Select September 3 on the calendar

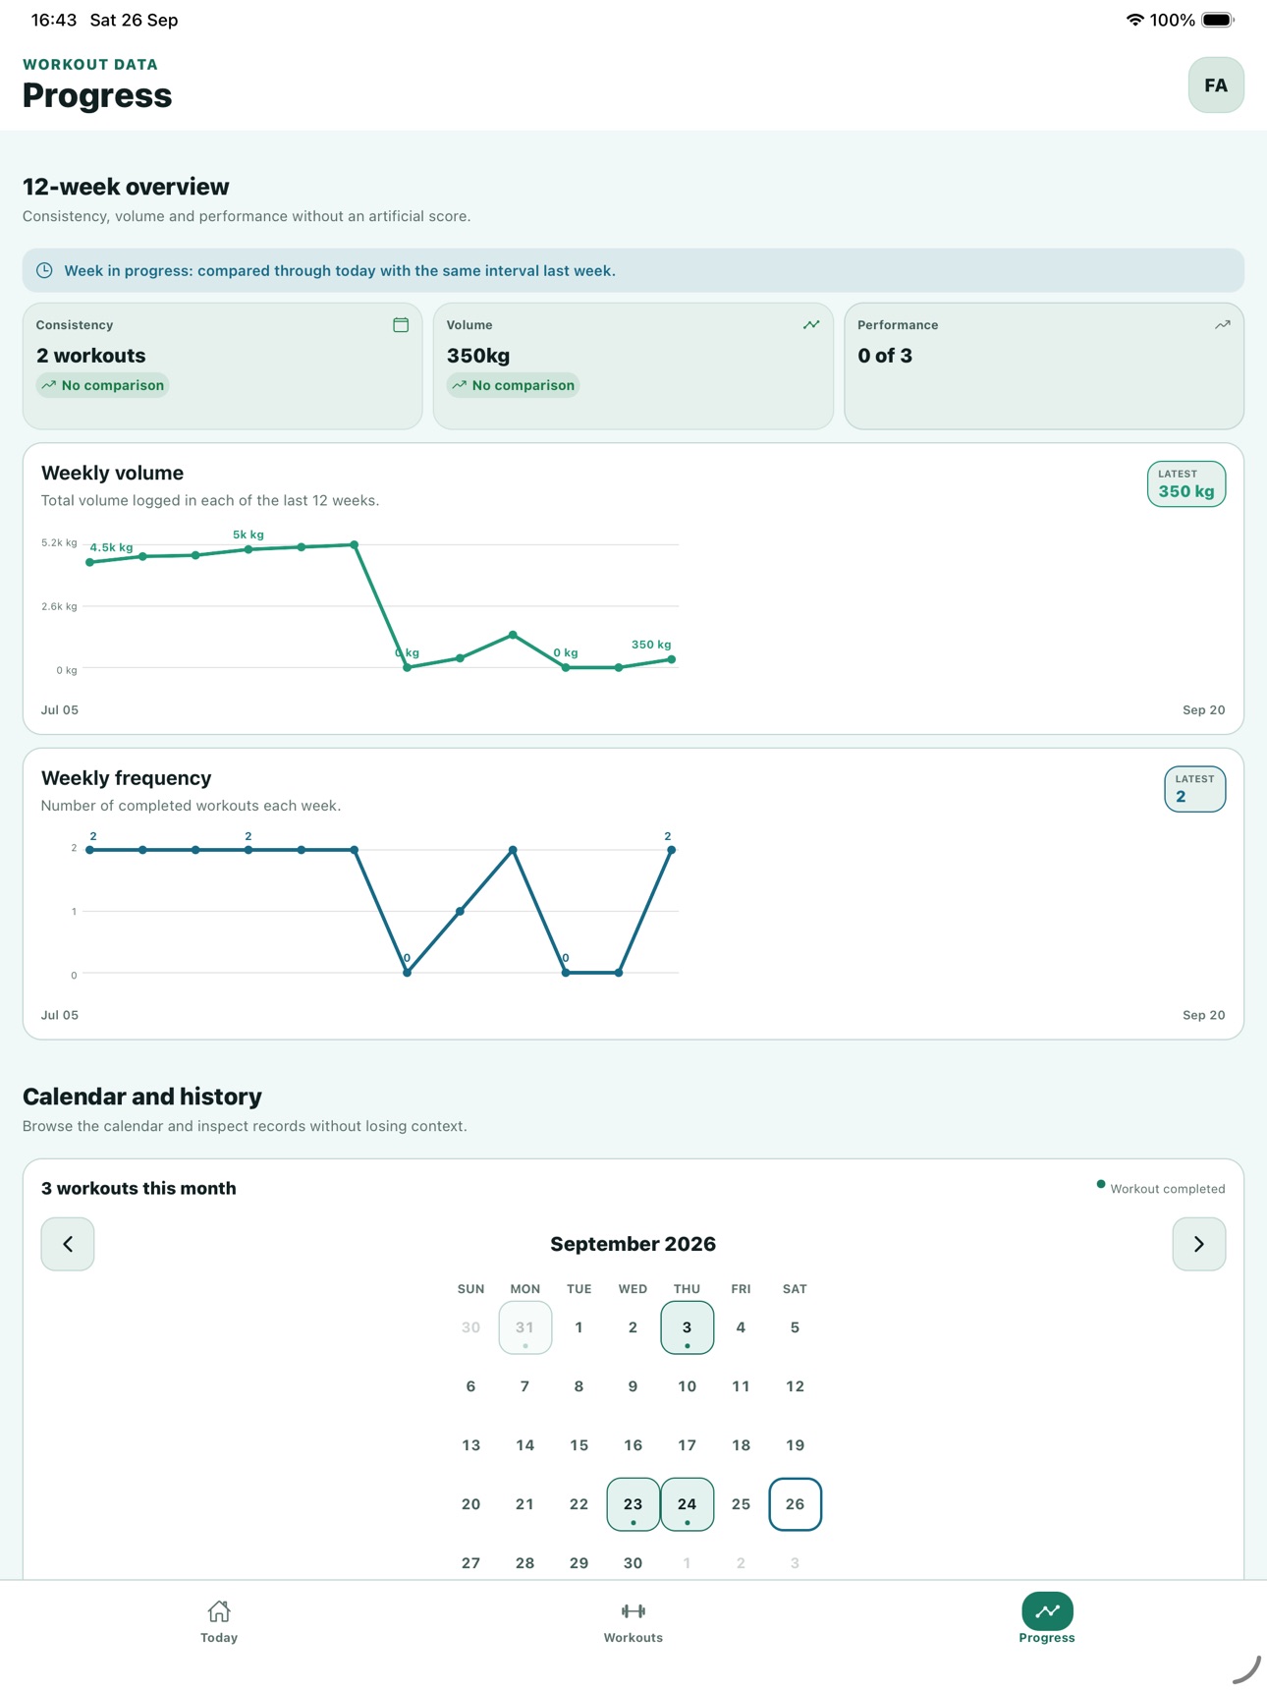pyautogui.click(x=688, y=1327)
